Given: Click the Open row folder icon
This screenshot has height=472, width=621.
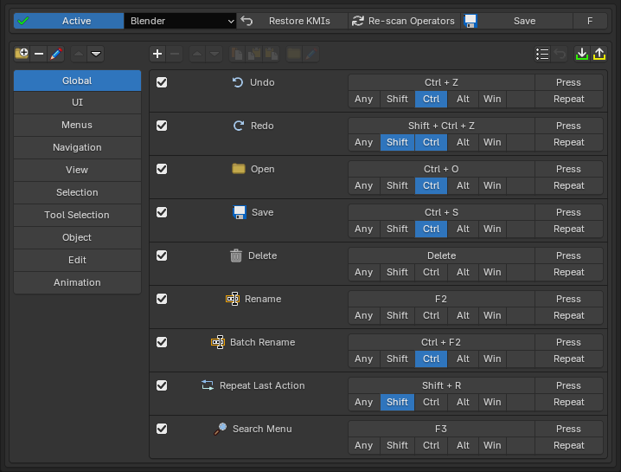Looking at the screenshot, I should point(239,169).
